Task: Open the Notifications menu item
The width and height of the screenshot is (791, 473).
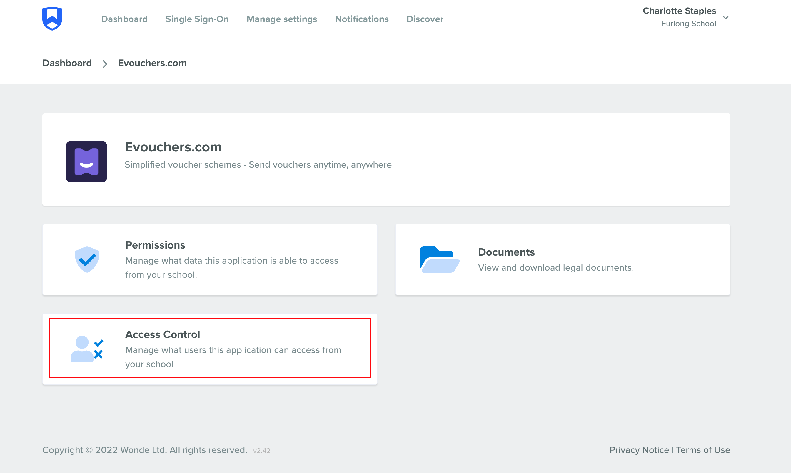Action: click(x=362, y=19)
